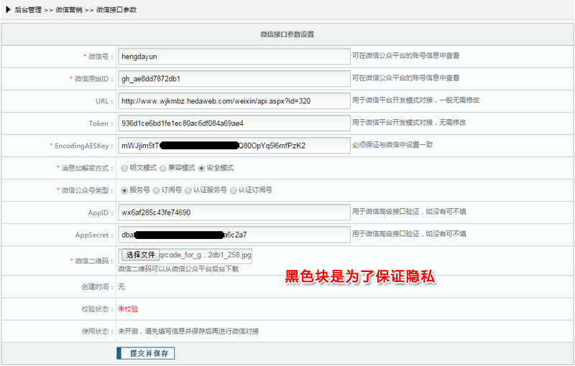This screenshot has width=575, height=366.
Task: Click the black arrow icon before 后台管理
Action: coord(8,10)
